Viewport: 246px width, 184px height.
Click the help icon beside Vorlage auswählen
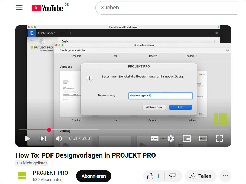pyautogui.click(x=227, y=50)
